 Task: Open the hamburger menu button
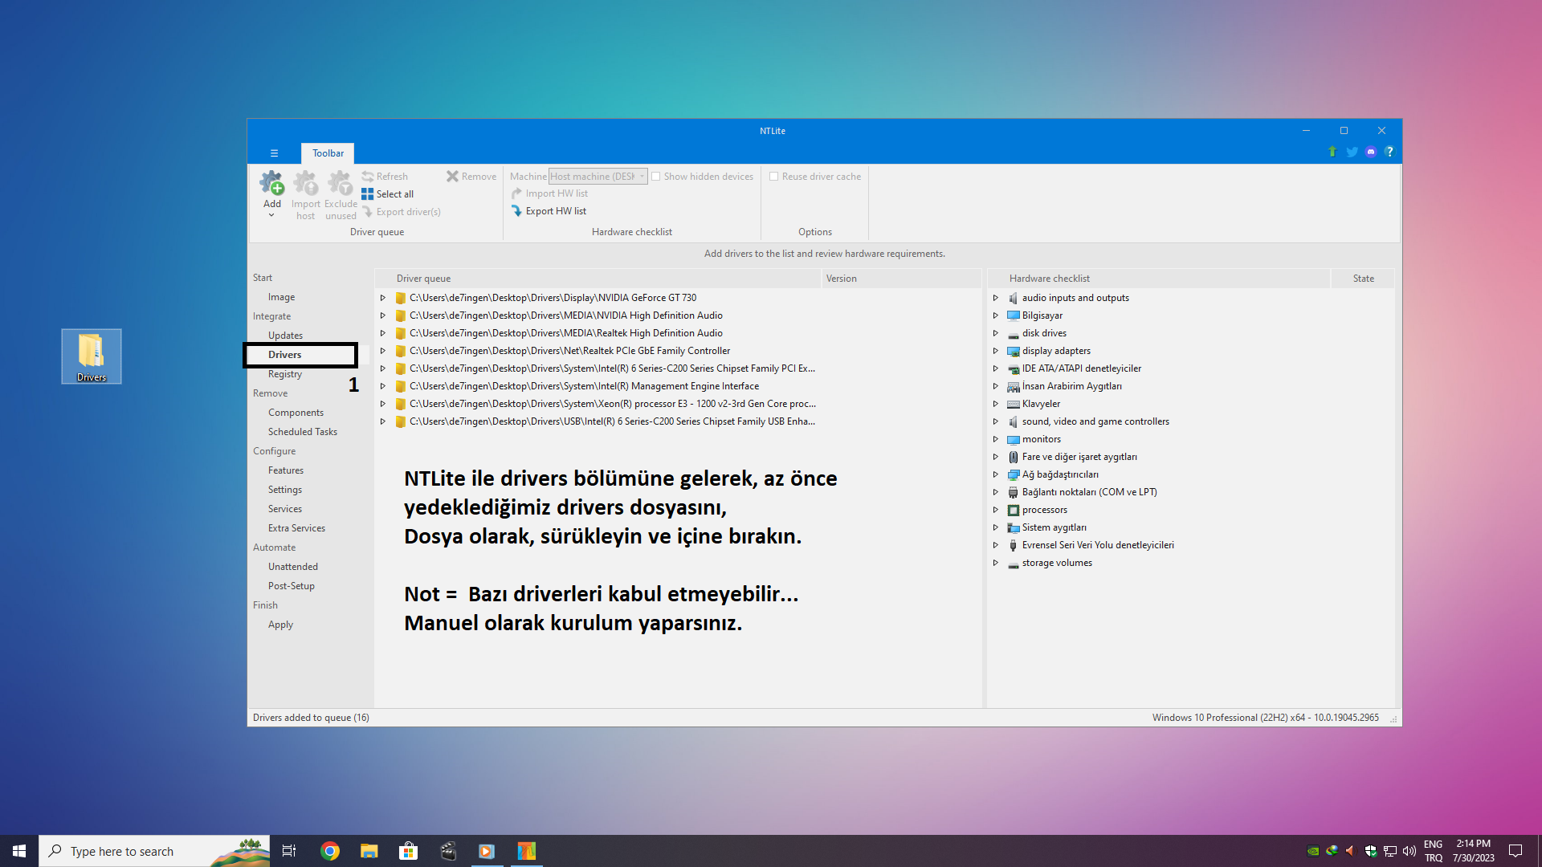tap(274, 153)
